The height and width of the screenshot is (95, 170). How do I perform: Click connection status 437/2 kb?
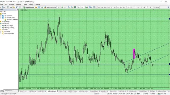[162, 94]
